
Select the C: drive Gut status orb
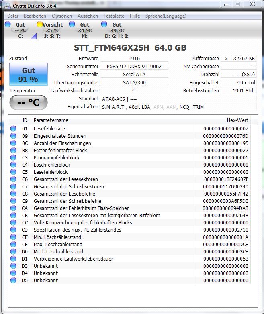[x=8, y=24]
